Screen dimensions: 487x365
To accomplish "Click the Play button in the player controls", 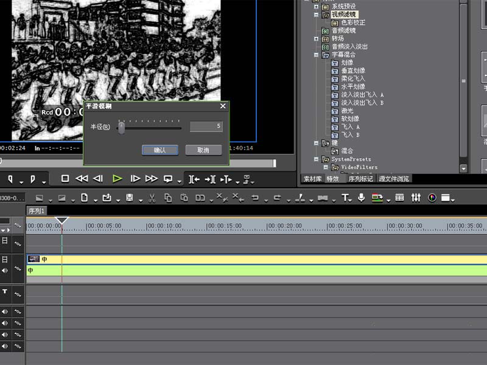I will (117, 179).
